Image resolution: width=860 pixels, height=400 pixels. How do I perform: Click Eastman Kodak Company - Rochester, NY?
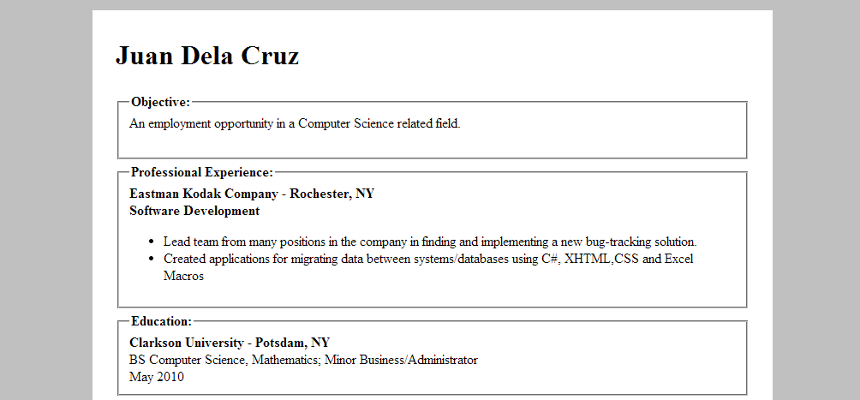pos(252,194)
